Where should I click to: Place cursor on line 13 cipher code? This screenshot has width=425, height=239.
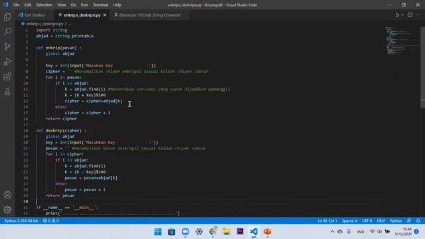tap(94, 101)
